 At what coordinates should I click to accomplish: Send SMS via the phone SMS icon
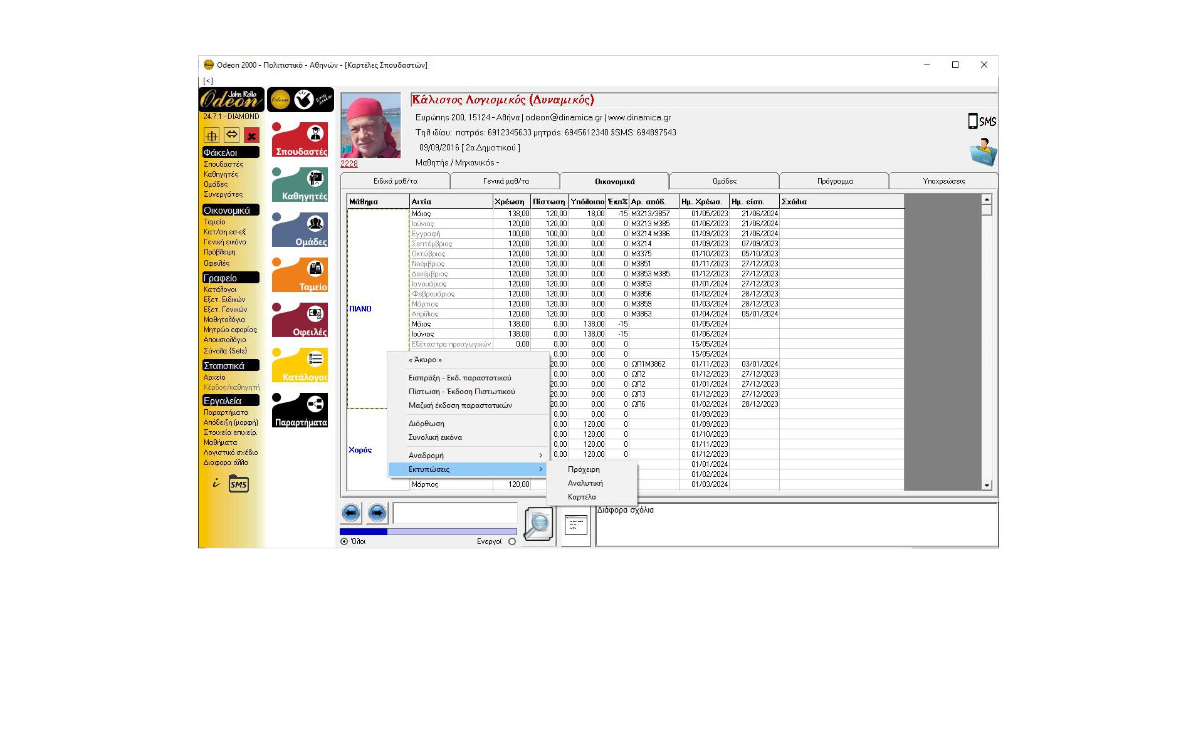(x=982, y=121)
